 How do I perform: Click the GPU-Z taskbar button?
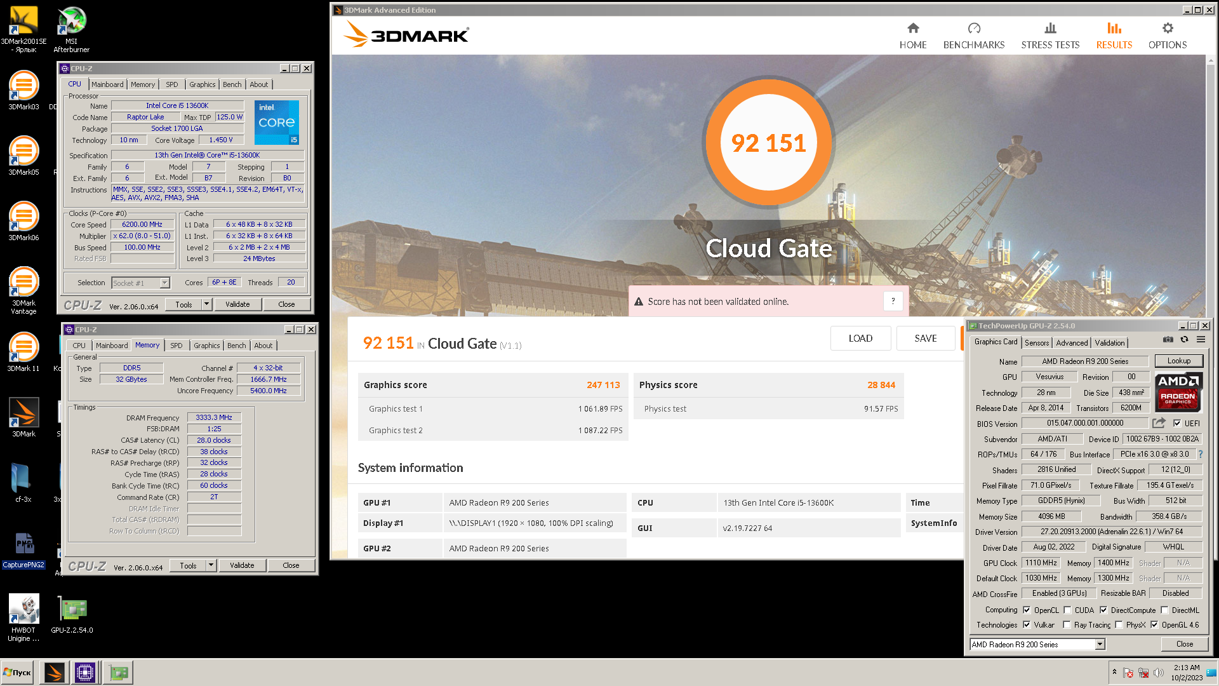pos(119,672)
